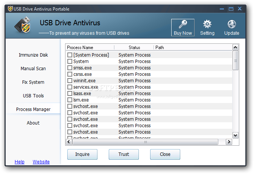Open the Fix System page
Screen dimensions: 254x174
coord(33,82)
